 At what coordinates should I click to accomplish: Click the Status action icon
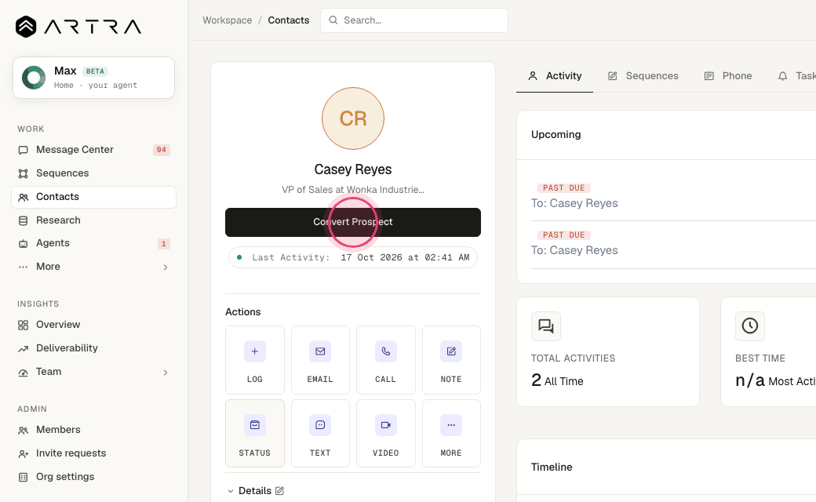pyautogui.click(x=255, y=425)
